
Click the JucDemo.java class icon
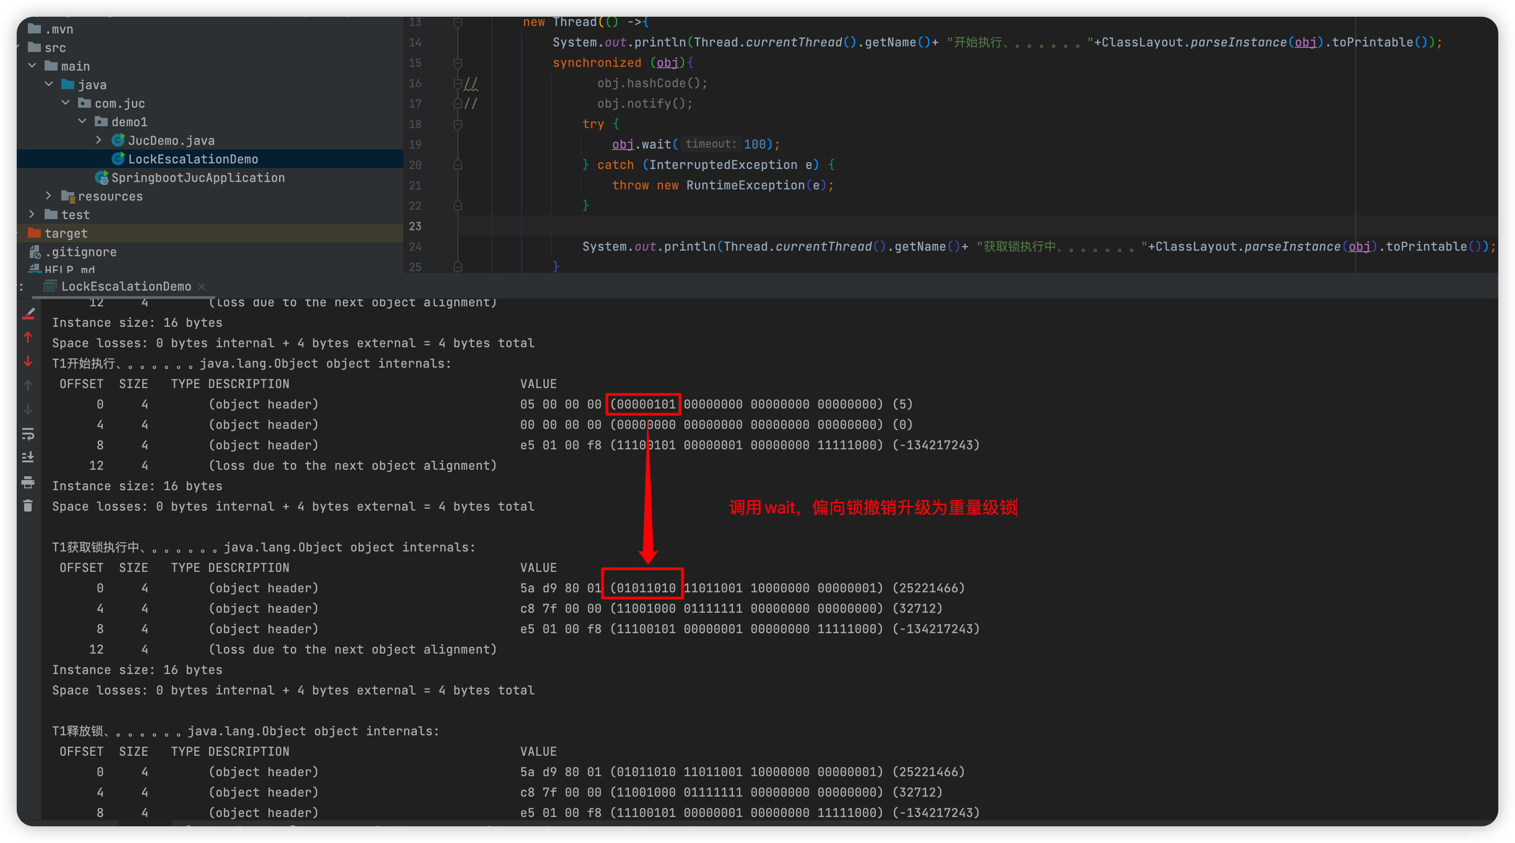point(118,141)
